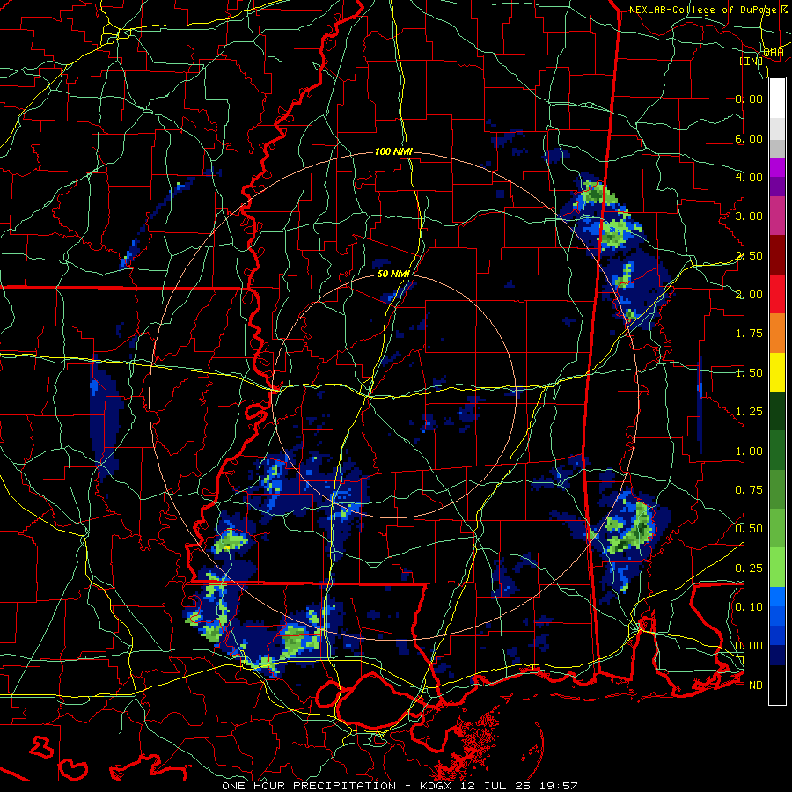Click the 3.00 legend value

749,216
